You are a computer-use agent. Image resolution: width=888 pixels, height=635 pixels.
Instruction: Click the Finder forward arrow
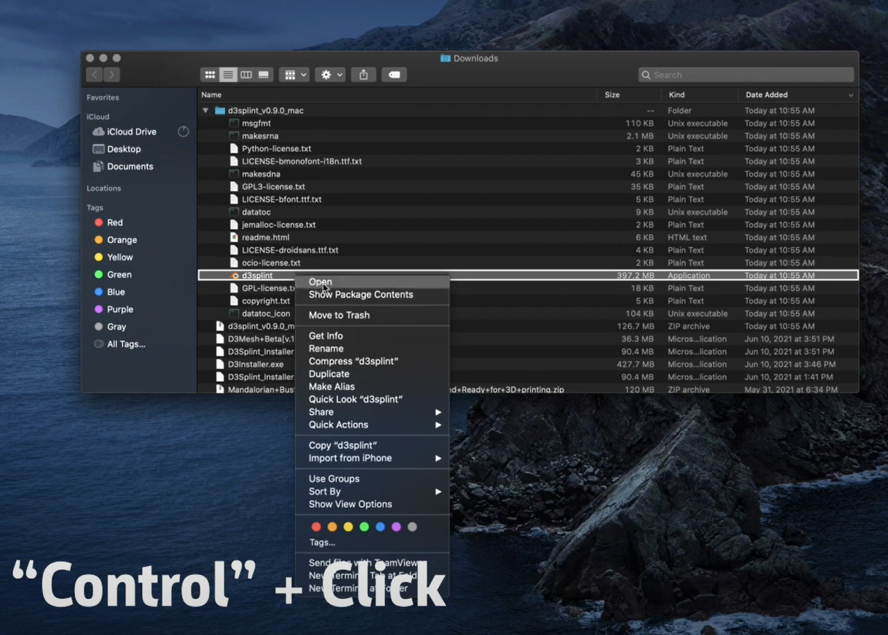tap(112, 75)
